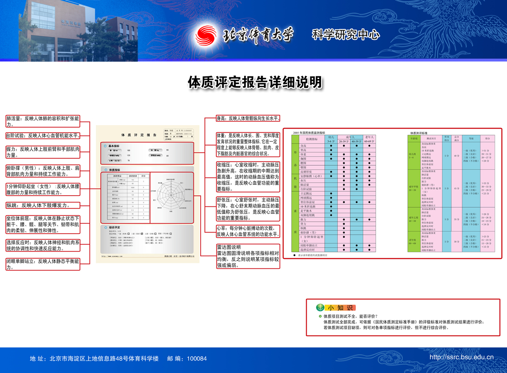Tick the 一级（优秀） checkbox in the report

coord(128,234)
